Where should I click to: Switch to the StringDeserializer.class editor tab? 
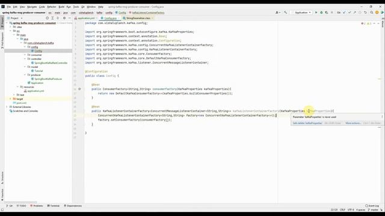[x=138, y=18]
